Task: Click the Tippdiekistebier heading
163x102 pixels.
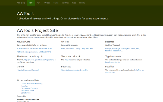Action: [113, 56]
